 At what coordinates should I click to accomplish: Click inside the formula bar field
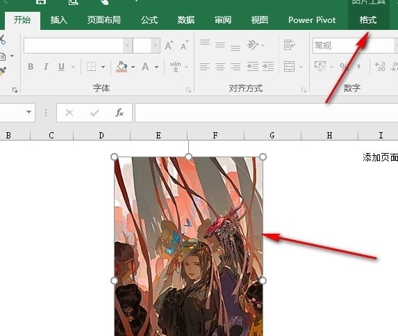click(266, 113)
